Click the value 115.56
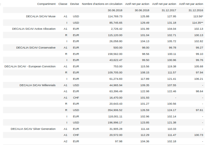Viewport: 208px width, 145px height. tap(145, 66)
